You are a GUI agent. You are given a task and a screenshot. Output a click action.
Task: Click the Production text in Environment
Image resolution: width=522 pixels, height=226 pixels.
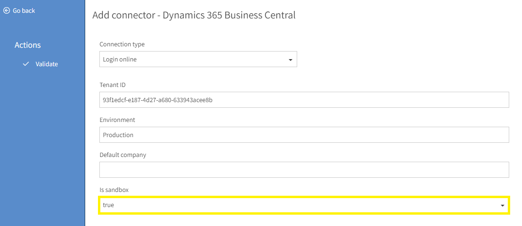(118, 135)
